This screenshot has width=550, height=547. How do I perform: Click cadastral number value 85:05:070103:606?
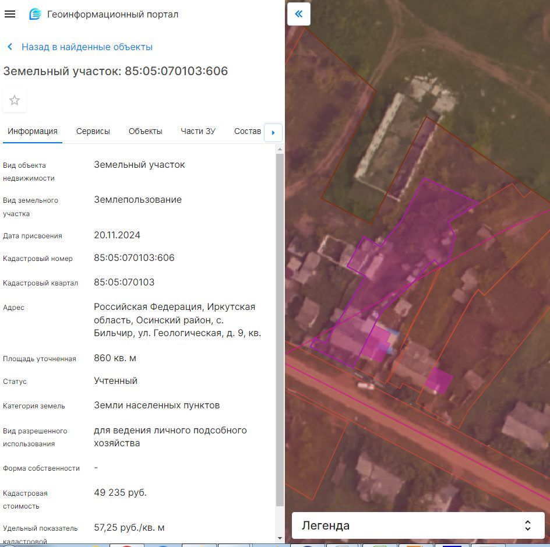tap(134, 257)
